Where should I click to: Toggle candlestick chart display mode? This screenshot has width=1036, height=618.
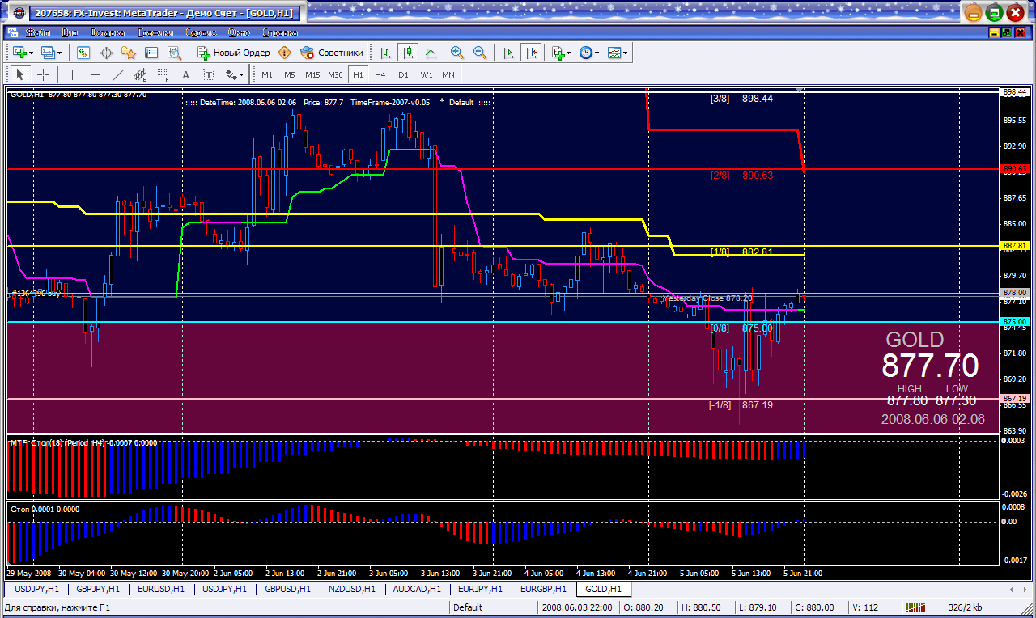click(408, 53)
